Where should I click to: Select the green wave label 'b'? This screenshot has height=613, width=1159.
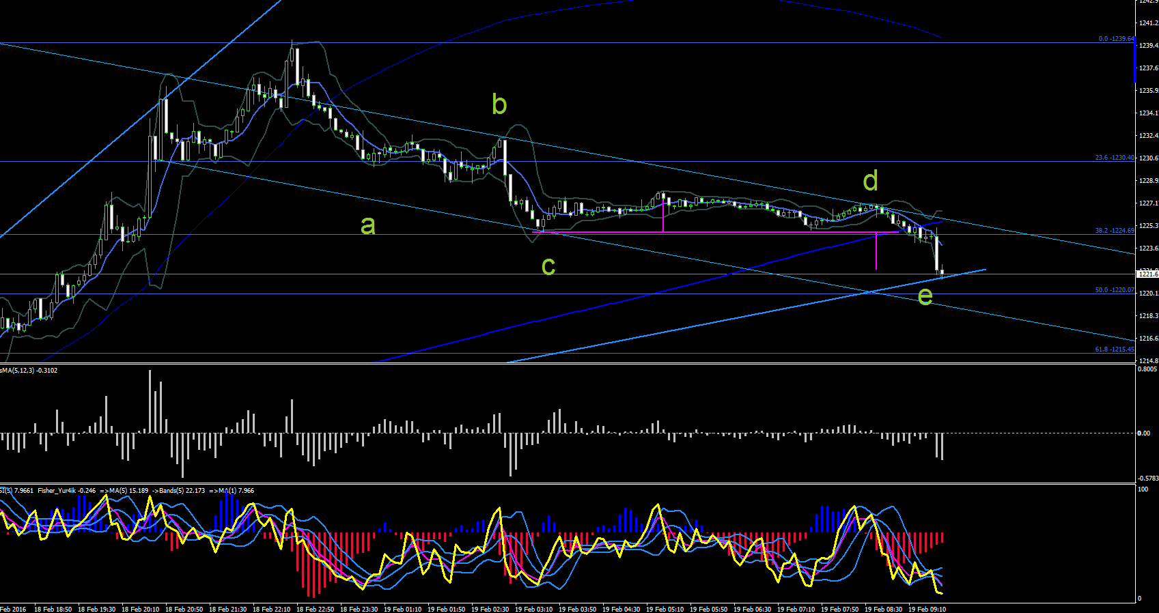(499, 104)
